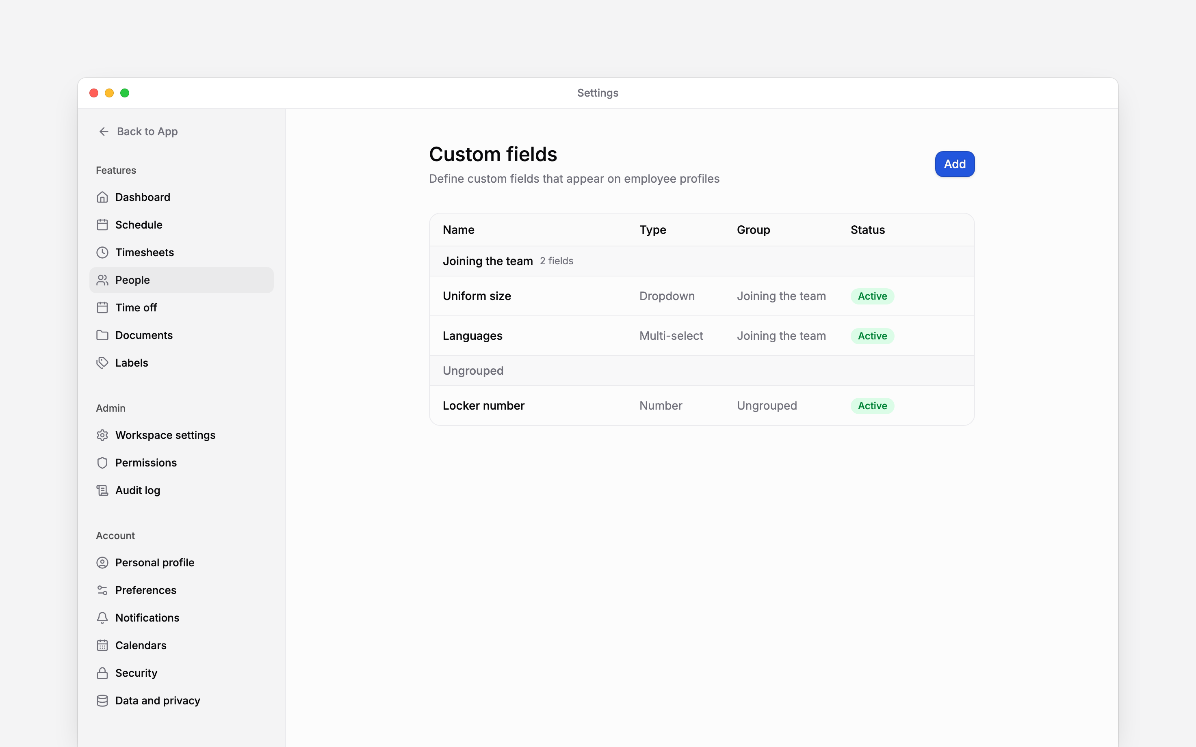1196x747 pixels.
Task: Click the Workspace settings gear icon
Action: [x=102, y=435]
